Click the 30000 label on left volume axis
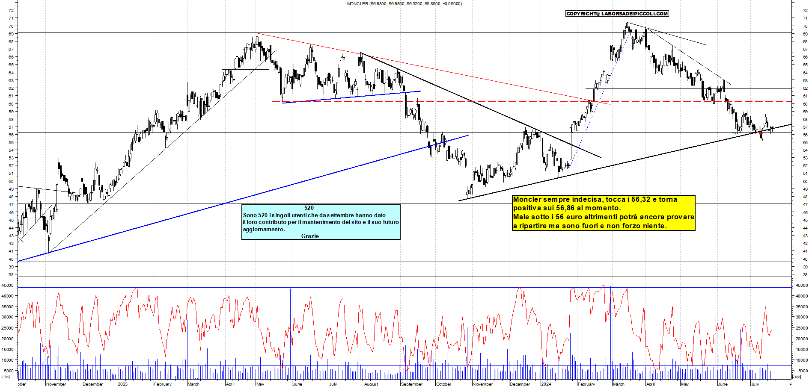 [x=8, y=317]
